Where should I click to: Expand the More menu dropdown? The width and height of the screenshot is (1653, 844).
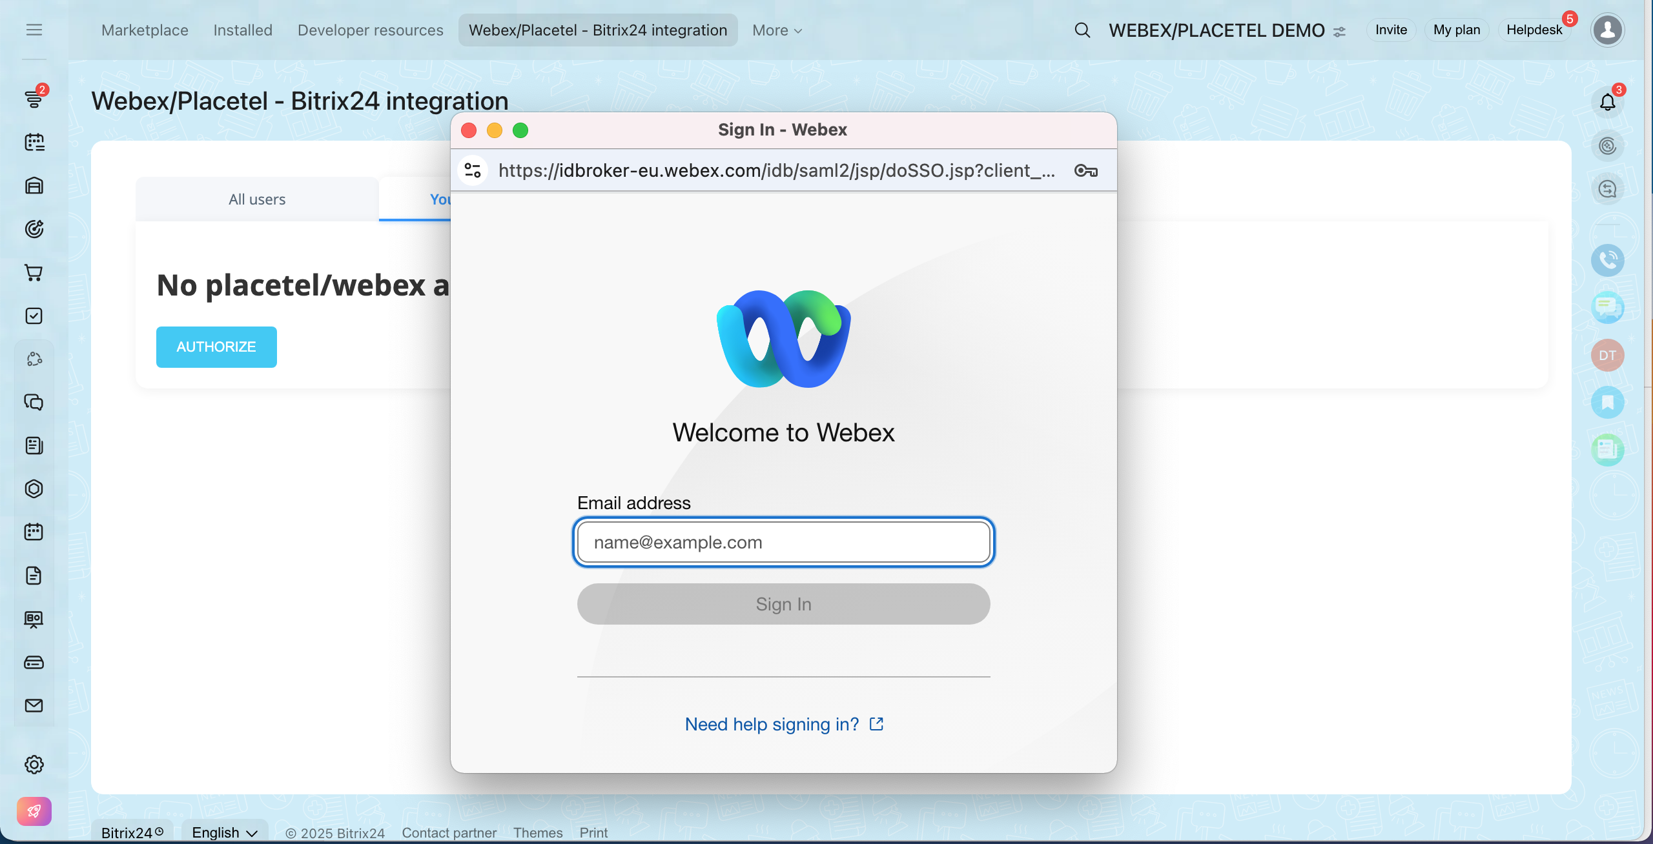click(x=777, y=30)
